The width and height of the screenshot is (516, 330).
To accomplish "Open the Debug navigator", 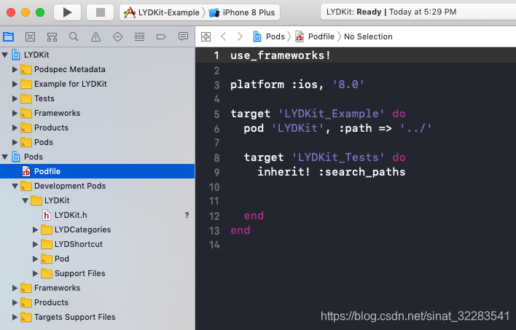I will pyautogui.click(x=139, y=36).
